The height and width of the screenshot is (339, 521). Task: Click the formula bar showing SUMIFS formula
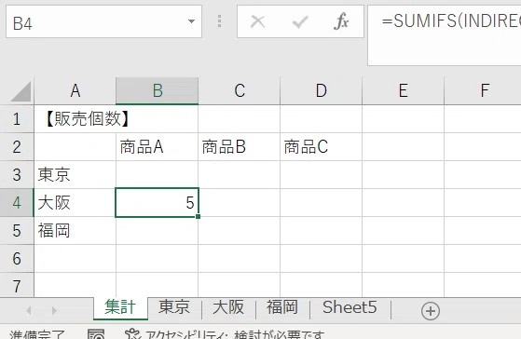445,35
